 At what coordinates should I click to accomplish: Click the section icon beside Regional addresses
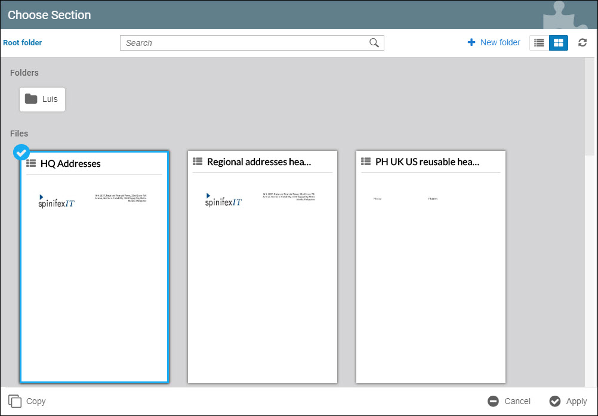pos(198,162)
